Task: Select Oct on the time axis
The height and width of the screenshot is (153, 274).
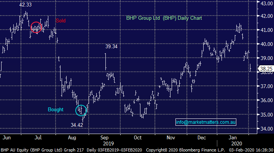Action: (x=138, y=138)
